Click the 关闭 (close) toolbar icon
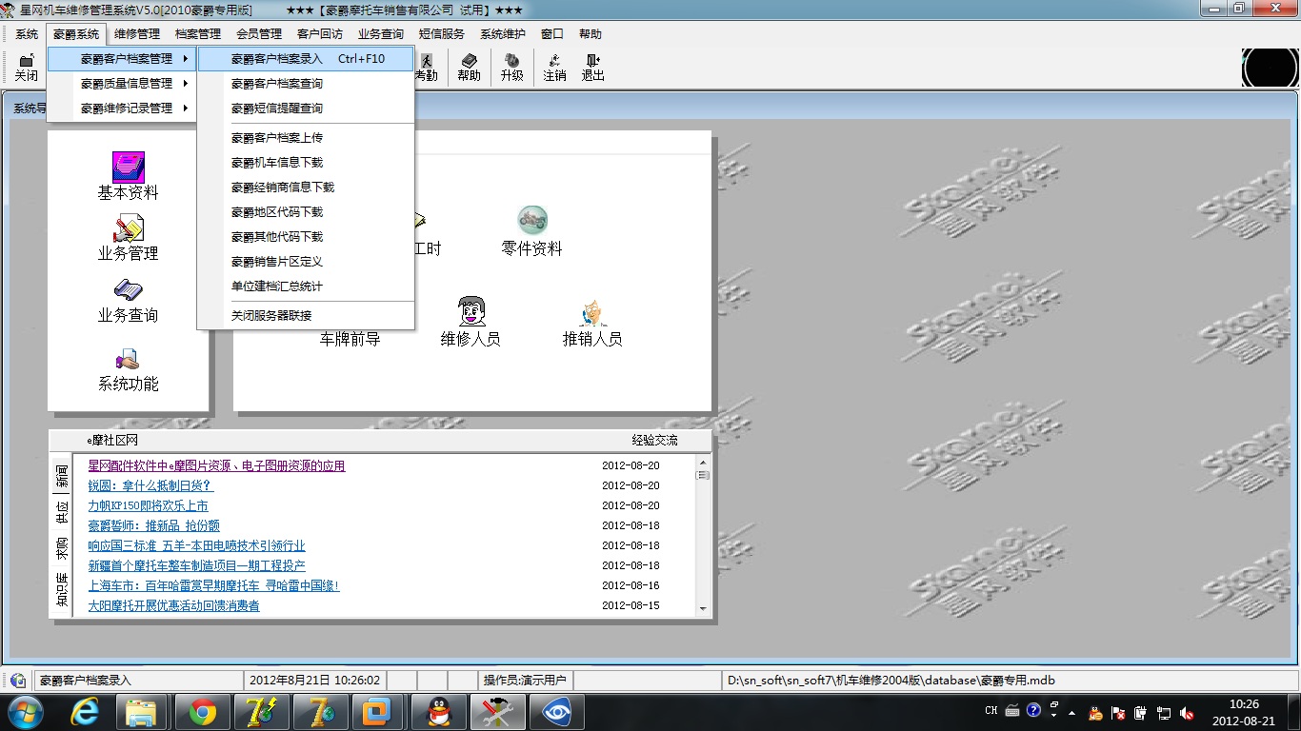This screenshot has width=1301, height=731. [26, 68]
